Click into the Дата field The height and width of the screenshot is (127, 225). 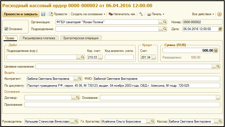(200, 29)
